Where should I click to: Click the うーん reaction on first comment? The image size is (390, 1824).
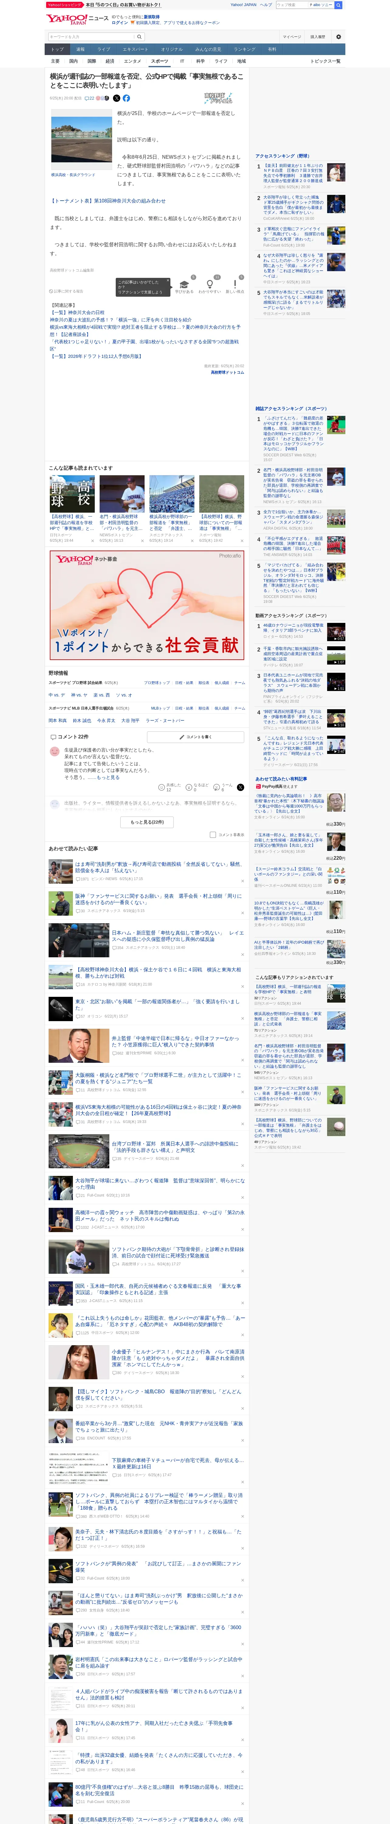[217, 787]
